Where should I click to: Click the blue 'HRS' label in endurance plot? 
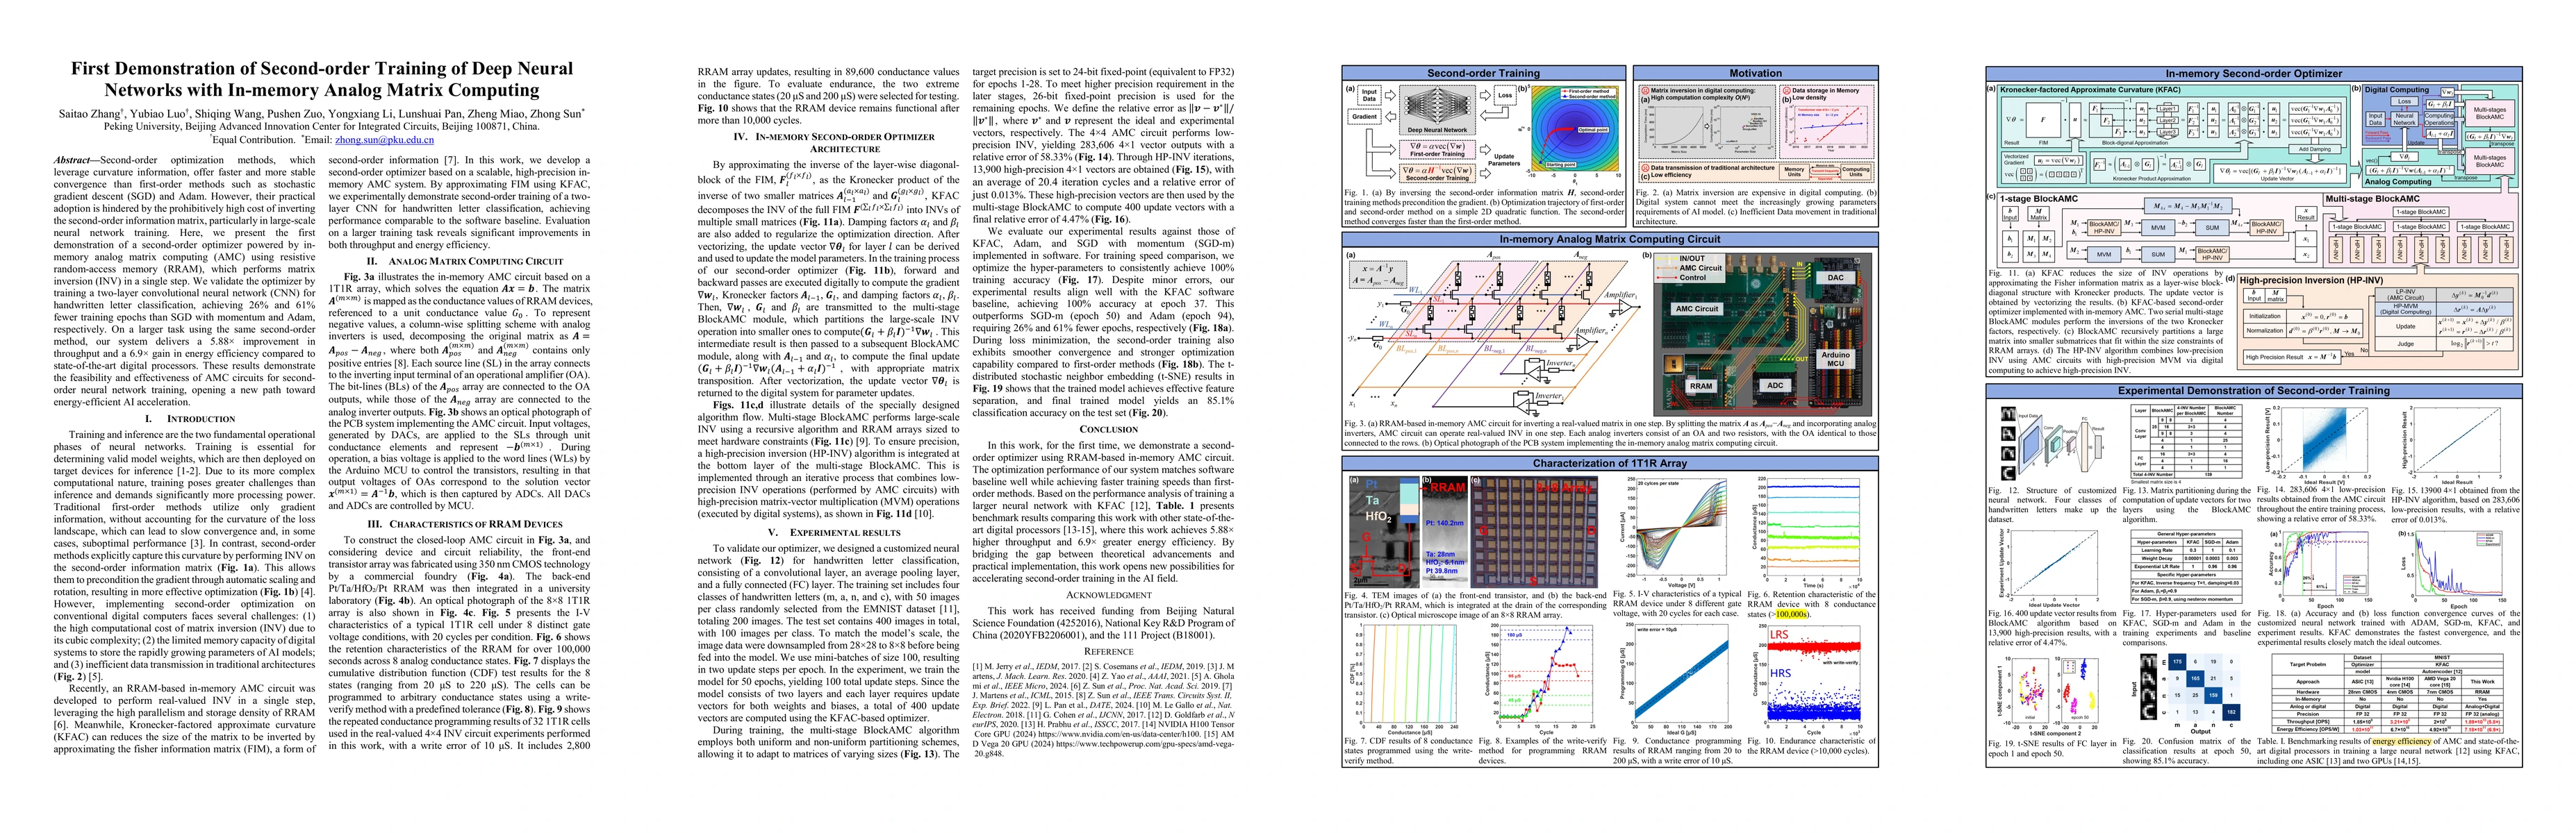1780,673
